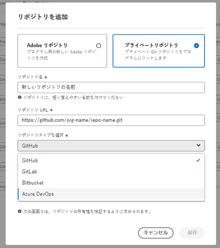Click the note 次の画面では、リポジトリの所有権を検証するように求められます。
The height and width of the screenshot is (248, 220).
click(x=87, y=212)
